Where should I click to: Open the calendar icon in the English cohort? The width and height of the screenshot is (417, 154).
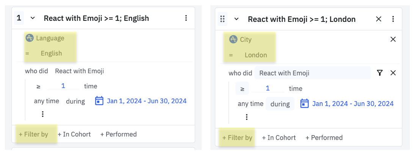[x=99, y=101]
